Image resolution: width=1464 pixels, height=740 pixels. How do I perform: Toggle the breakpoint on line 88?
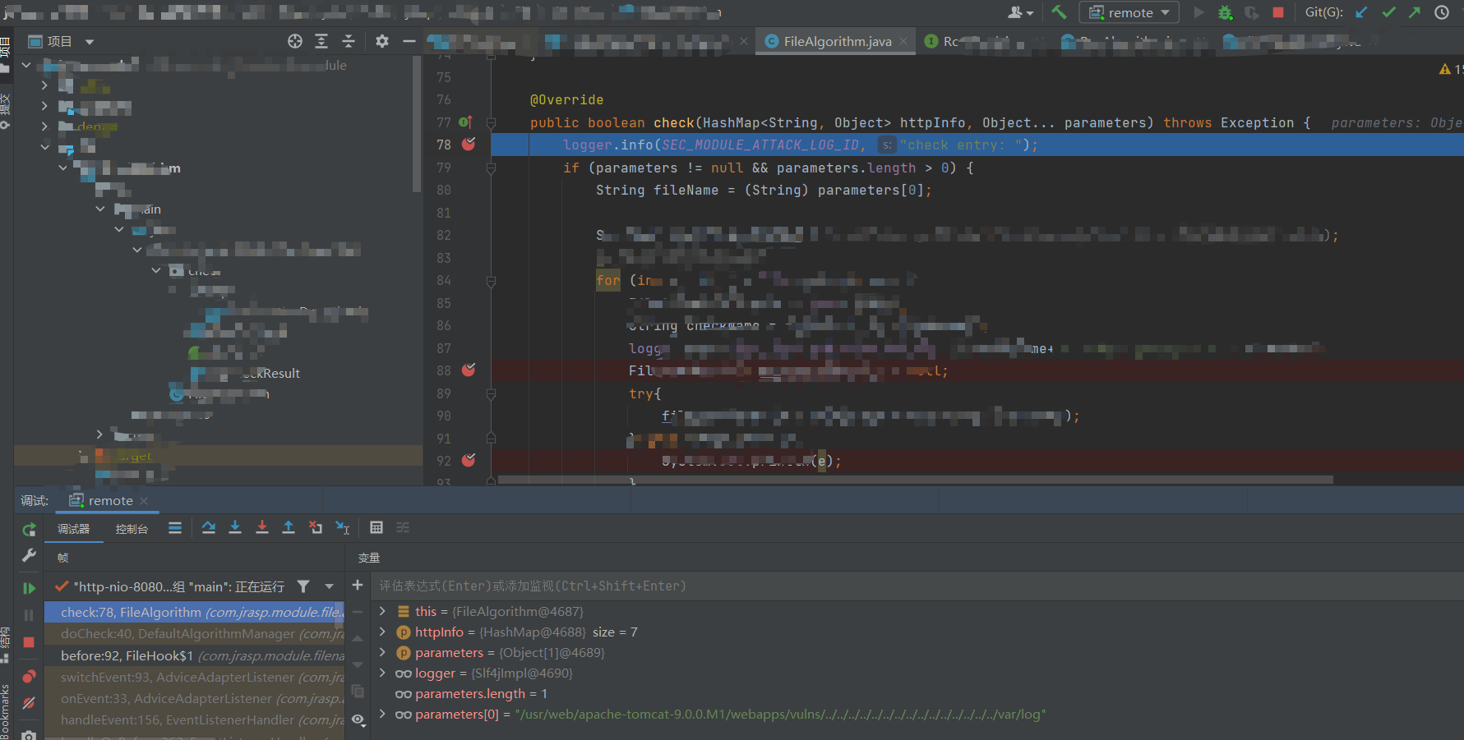click(469, 370)
